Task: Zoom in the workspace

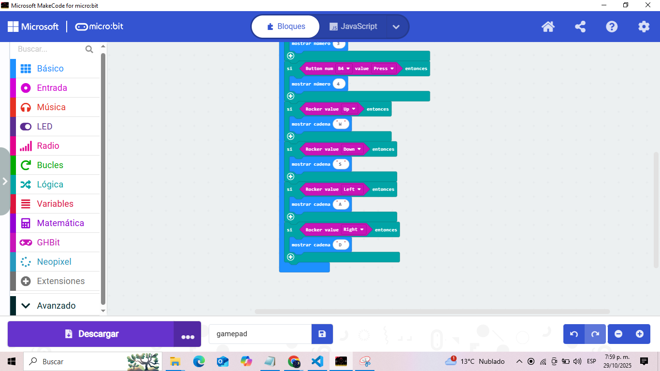Action: click(x=640, y=334)
